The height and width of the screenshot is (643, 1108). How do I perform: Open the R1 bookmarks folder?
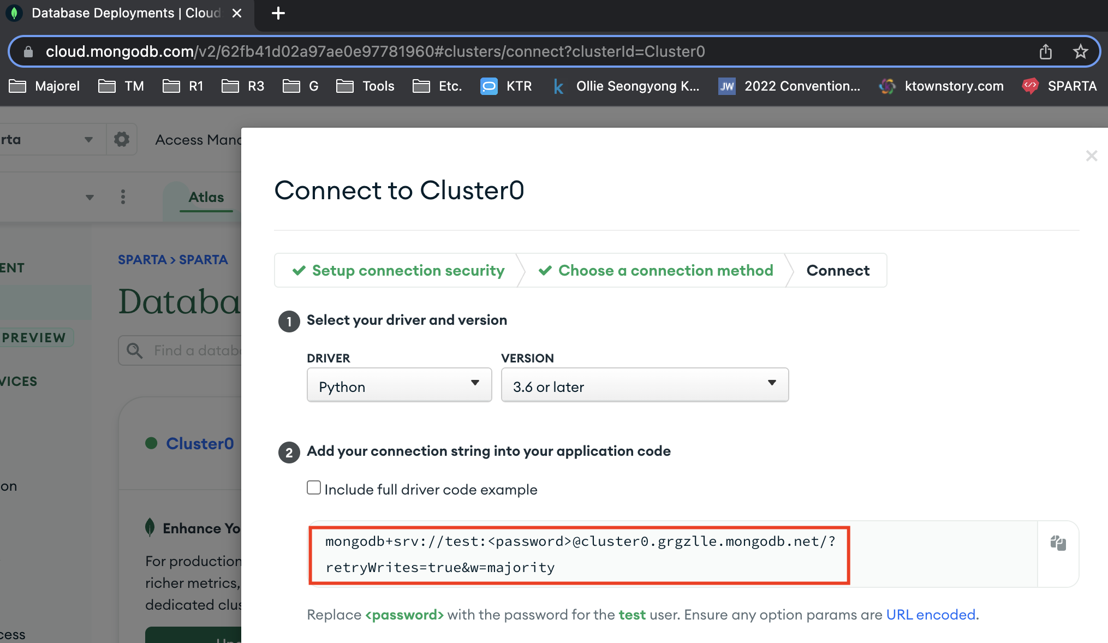pos(183,86)
